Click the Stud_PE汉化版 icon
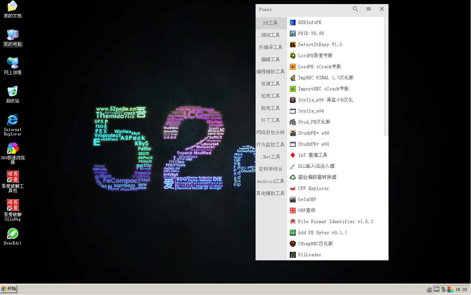The image size is (471, 295). point(293,122)
